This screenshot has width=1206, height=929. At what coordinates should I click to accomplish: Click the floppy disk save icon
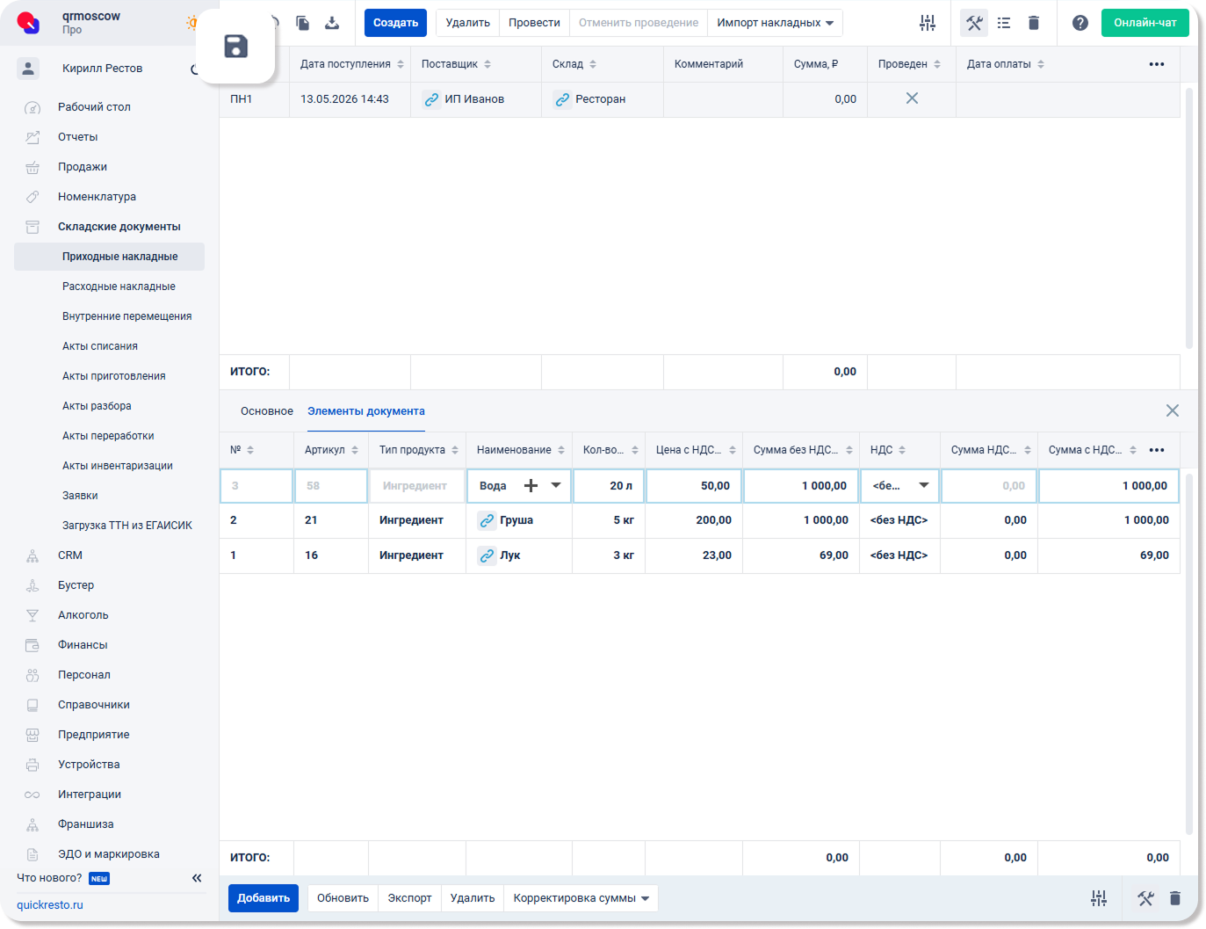[x=235, y=46]
